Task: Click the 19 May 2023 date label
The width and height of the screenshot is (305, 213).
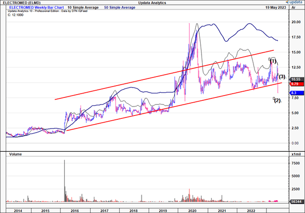Action: (275, 8)
